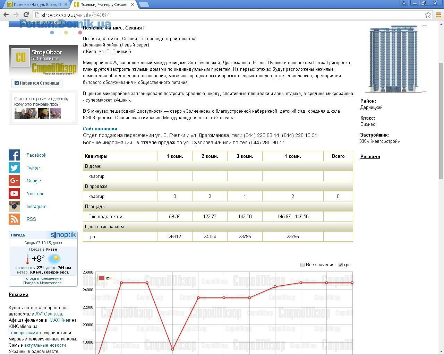The width and height of the screenshot is (444, 355).
Task: Click the Instagram camera icon
Action: tap(14, 207)
